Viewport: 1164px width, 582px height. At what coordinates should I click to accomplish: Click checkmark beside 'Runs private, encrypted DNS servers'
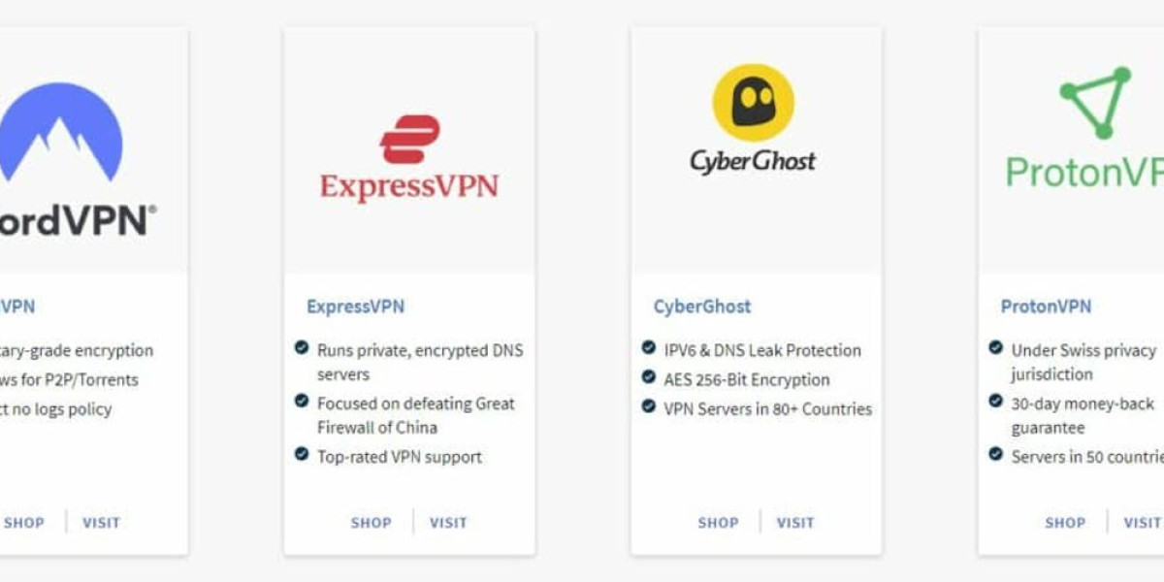click(302, 347)
